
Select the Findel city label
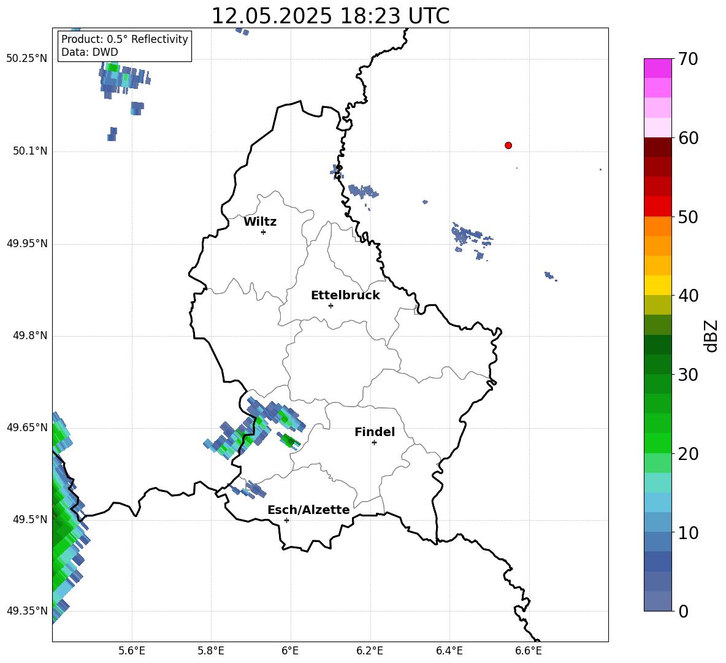375,432
